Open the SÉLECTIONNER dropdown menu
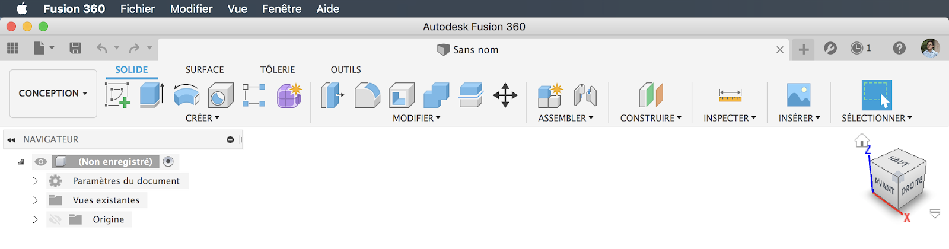The width and height of the screenshot is (949, 249). point(877,118)
